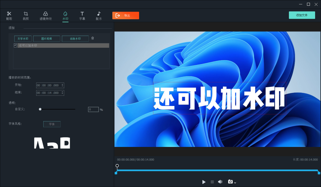
Task: Select the 裁剪 crop tool
Action: pyautogui.click(x=26, y=16)
